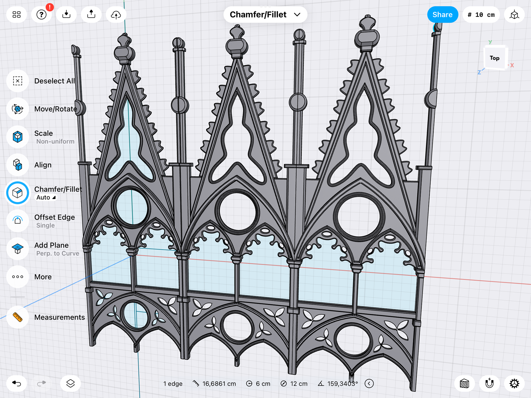Select the Non-uniform Scale tool
The height and width of the screenshot is (398, 531).
tap(18, 137)
